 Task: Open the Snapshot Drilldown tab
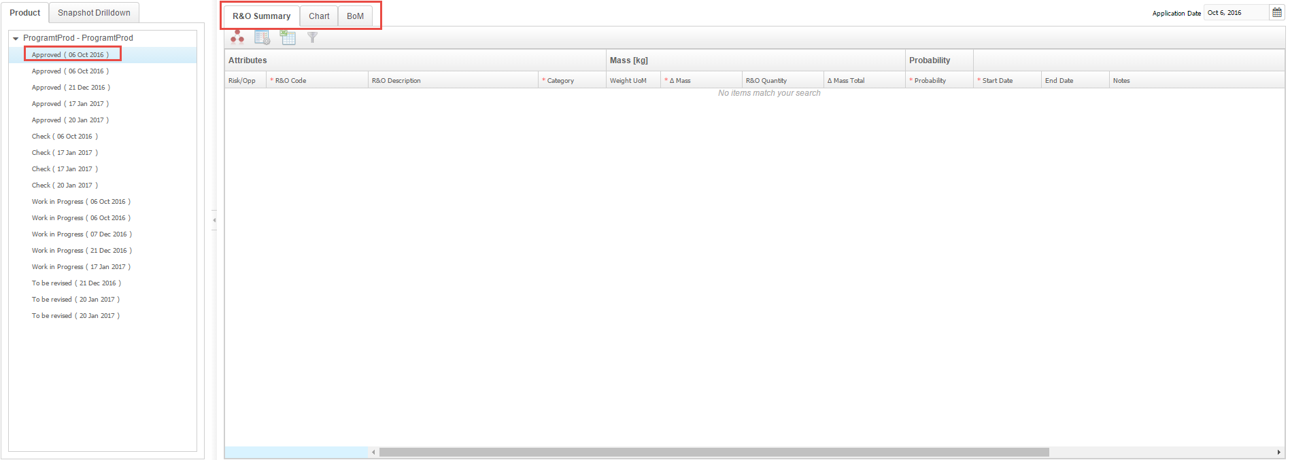tap(94, 13)
